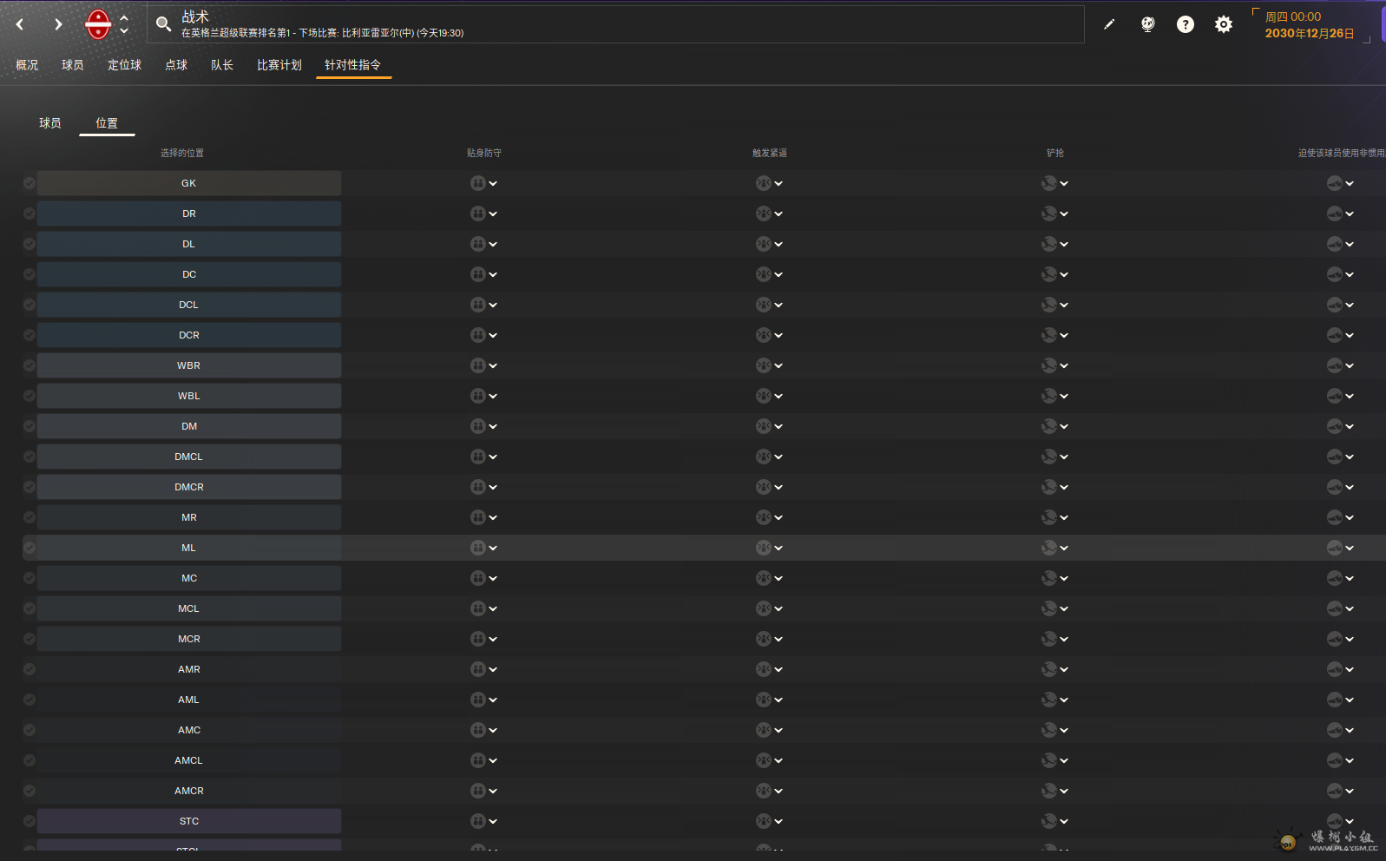Select the AMR position row
Image resolution: width=1386 pixels, height=861 pixels.
pos(189,669)
